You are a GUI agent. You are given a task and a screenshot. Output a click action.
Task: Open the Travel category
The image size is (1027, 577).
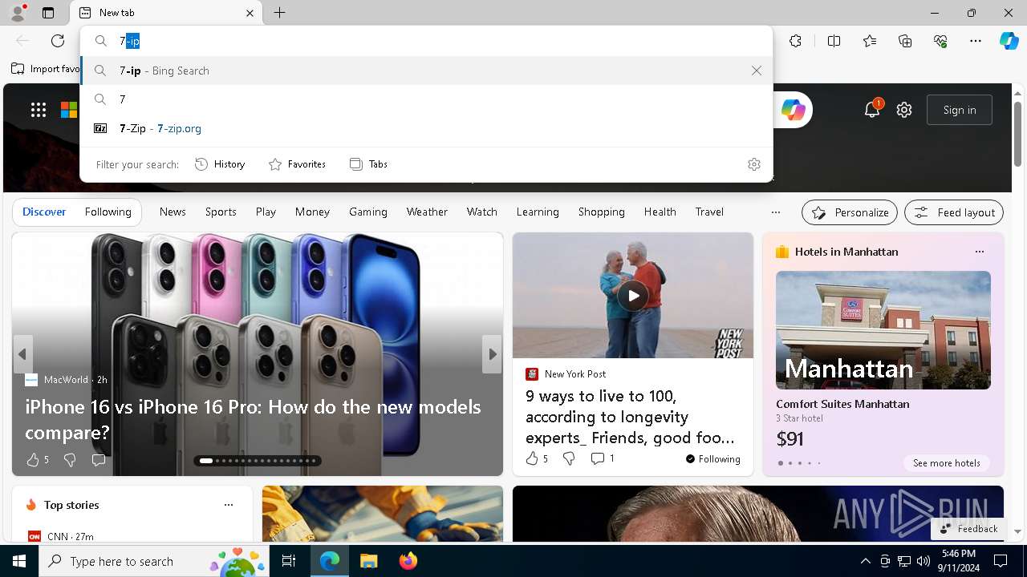tap(709, 212)
